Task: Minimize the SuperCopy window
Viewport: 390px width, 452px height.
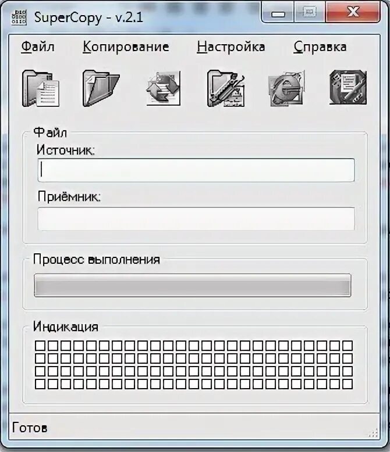Action: (278, 12)
